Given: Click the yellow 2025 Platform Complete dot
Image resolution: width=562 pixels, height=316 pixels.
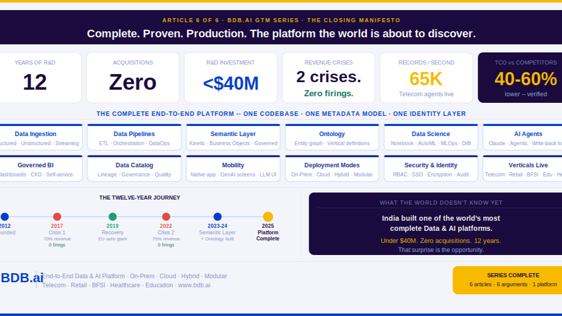Looking at the screenshot, I should pos(268,217).
